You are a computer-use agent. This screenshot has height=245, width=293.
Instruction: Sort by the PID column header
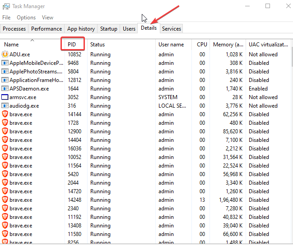[72, 45]
